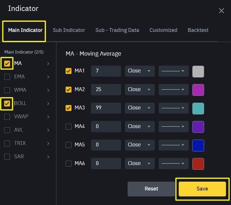Open MA5 price source Close dropdown

click(x=140, y=145)
